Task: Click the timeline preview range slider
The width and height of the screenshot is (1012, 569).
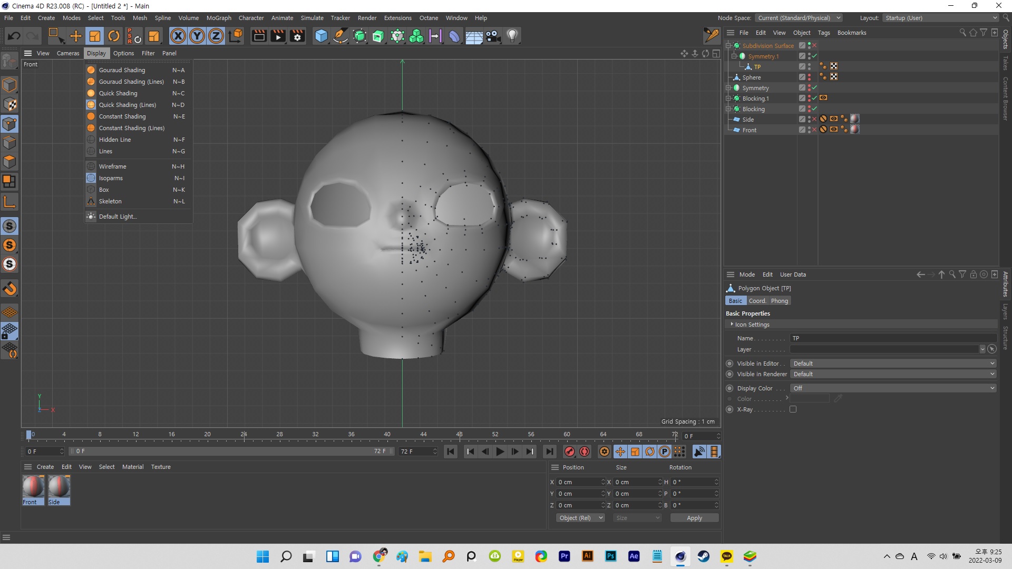Action: [232, 452]
